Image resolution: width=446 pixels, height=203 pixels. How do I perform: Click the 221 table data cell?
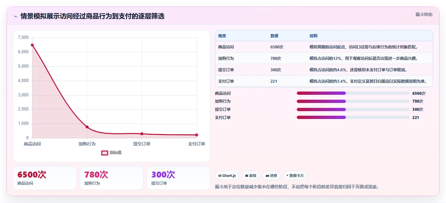pos(274,81)
